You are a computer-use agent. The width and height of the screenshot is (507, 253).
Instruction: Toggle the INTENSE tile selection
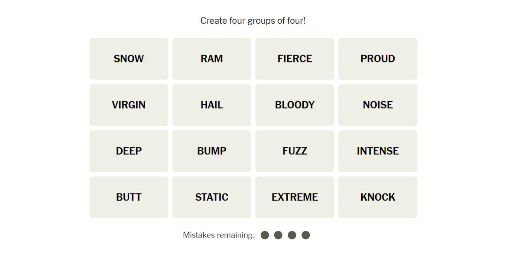pos(378,151)
